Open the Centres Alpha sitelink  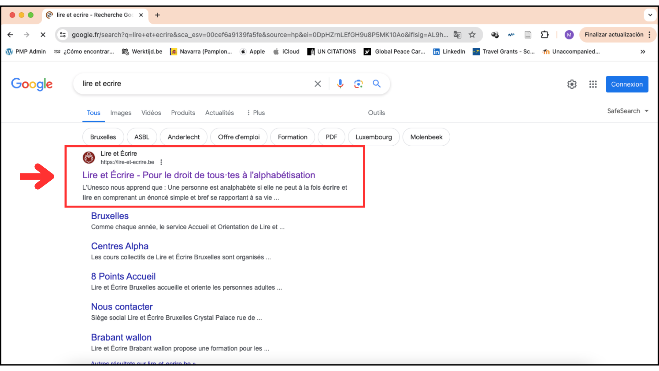(x=119, y=246)
